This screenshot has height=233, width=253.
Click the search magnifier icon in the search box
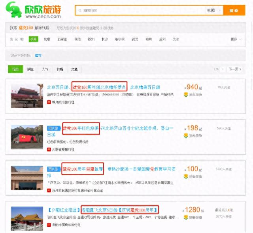[x=80, y=11]
